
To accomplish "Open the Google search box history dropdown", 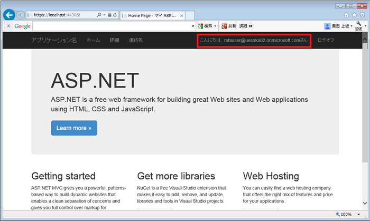I will (x=193, y=26).
